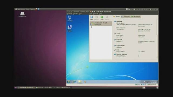
Task: Launch Firefox from the Ubuntu top panel
Action: coord(36,9)
